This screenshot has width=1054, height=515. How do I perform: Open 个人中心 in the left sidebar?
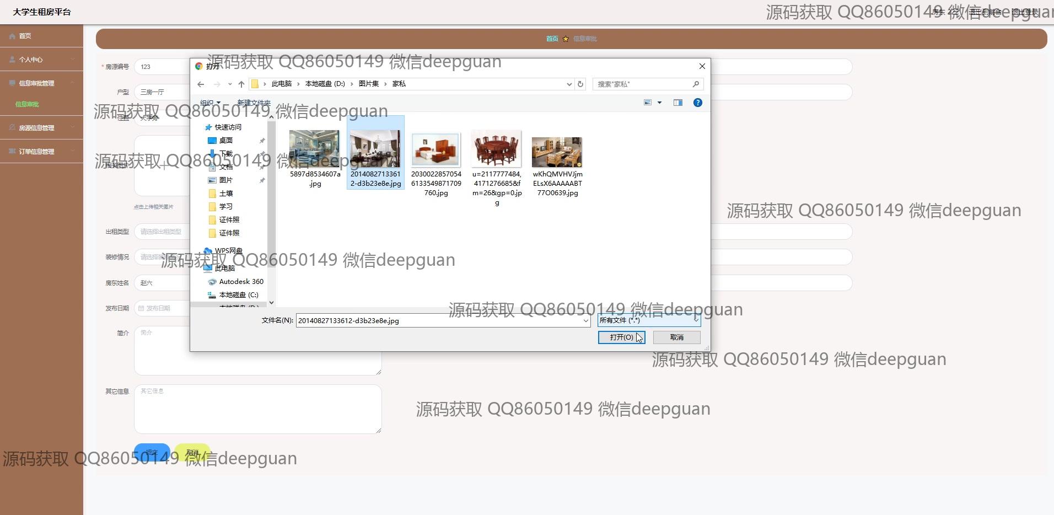pyautogui.click(x=31, y=60)
